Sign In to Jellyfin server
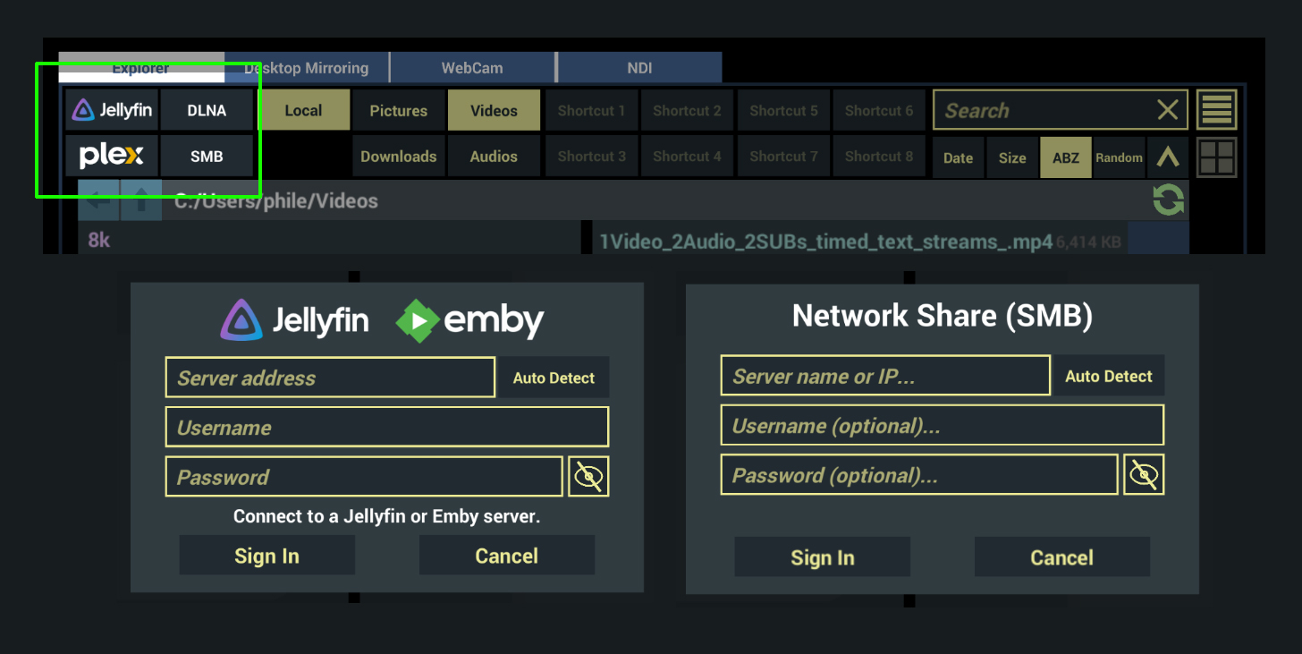This screenshot has width=1302, height=654. pos(266,556)
